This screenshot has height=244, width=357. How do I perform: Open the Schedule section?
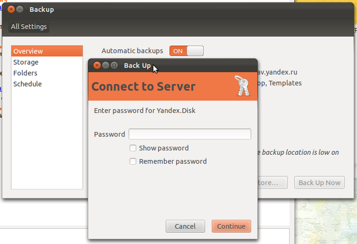pyautogui.click(x=47, y=84)
